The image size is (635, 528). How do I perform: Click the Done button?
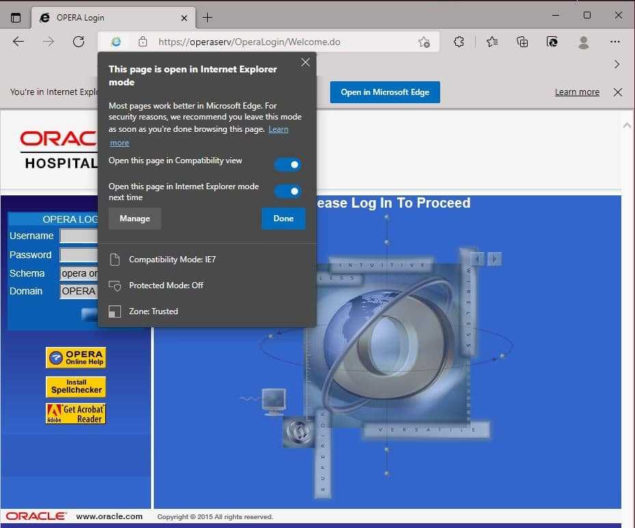click(283, 219)
